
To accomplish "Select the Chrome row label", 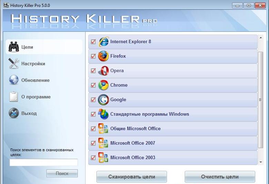I will pyautogui.click(x=119, y=85).
